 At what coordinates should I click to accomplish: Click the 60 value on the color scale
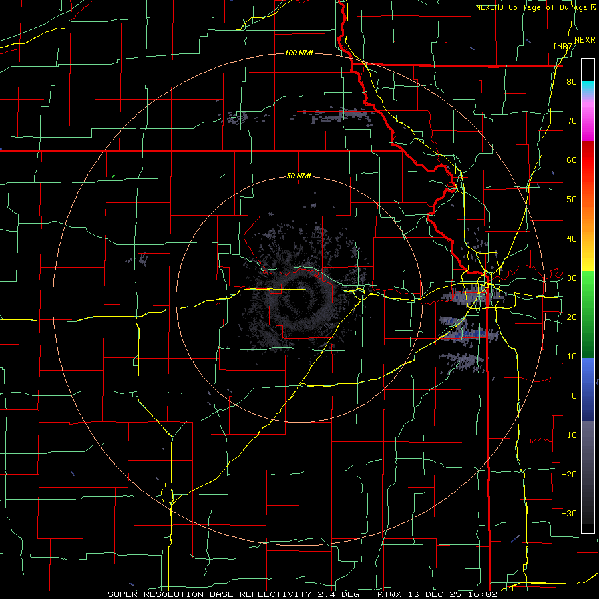point(572,160)
